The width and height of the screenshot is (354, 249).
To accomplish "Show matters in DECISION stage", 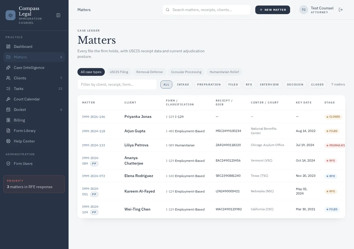I will [x=295, y=85].
